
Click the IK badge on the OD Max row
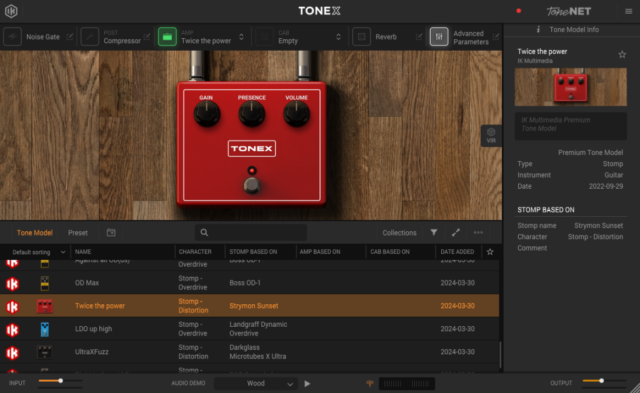[12, 283]
